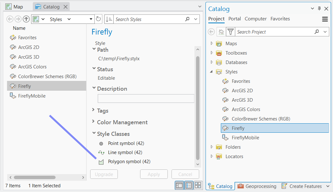This screenshot has width=333, height=192.
Task: Navigate up one level using the up arrow
Action: 26,19
